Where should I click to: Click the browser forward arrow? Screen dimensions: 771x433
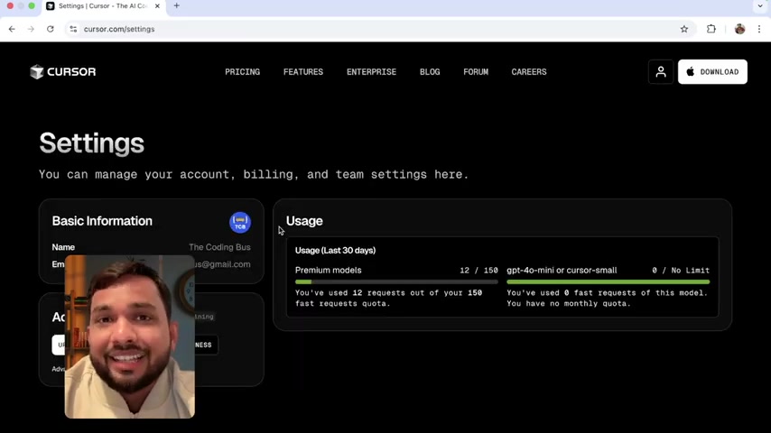31,29
